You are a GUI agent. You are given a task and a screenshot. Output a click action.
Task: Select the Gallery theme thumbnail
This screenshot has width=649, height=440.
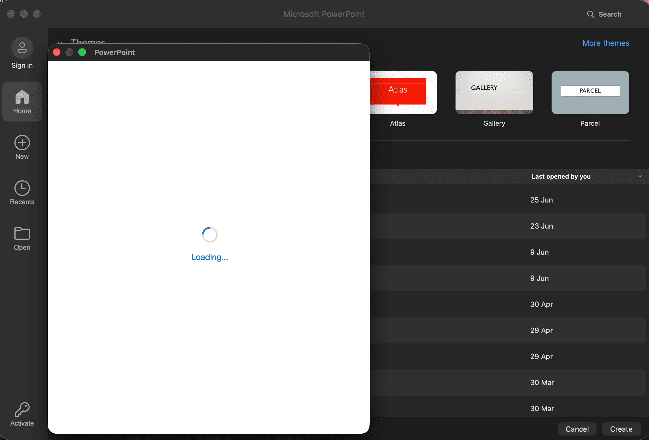point(494,92)
